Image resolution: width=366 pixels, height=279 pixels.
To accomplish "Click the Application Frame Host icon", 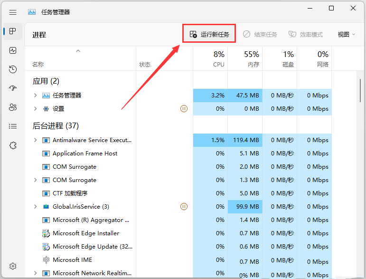I will coord(46,154).
